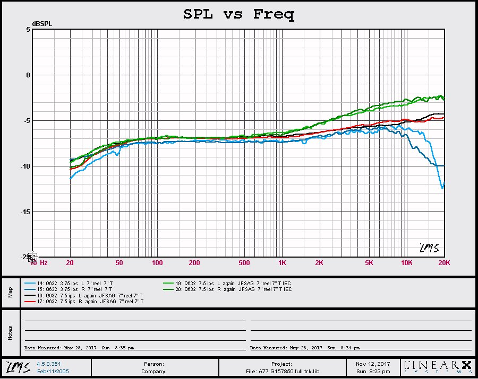Viewport: 478px width, 379px height.
Task: Select curve 14 light blue legend line
Action: click(x=30, y=283)
